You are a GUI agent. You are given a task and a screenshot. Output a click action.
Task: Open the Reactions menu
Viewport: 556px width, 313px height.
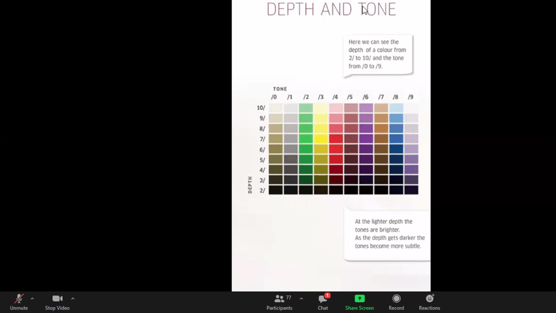pos(430,302)
